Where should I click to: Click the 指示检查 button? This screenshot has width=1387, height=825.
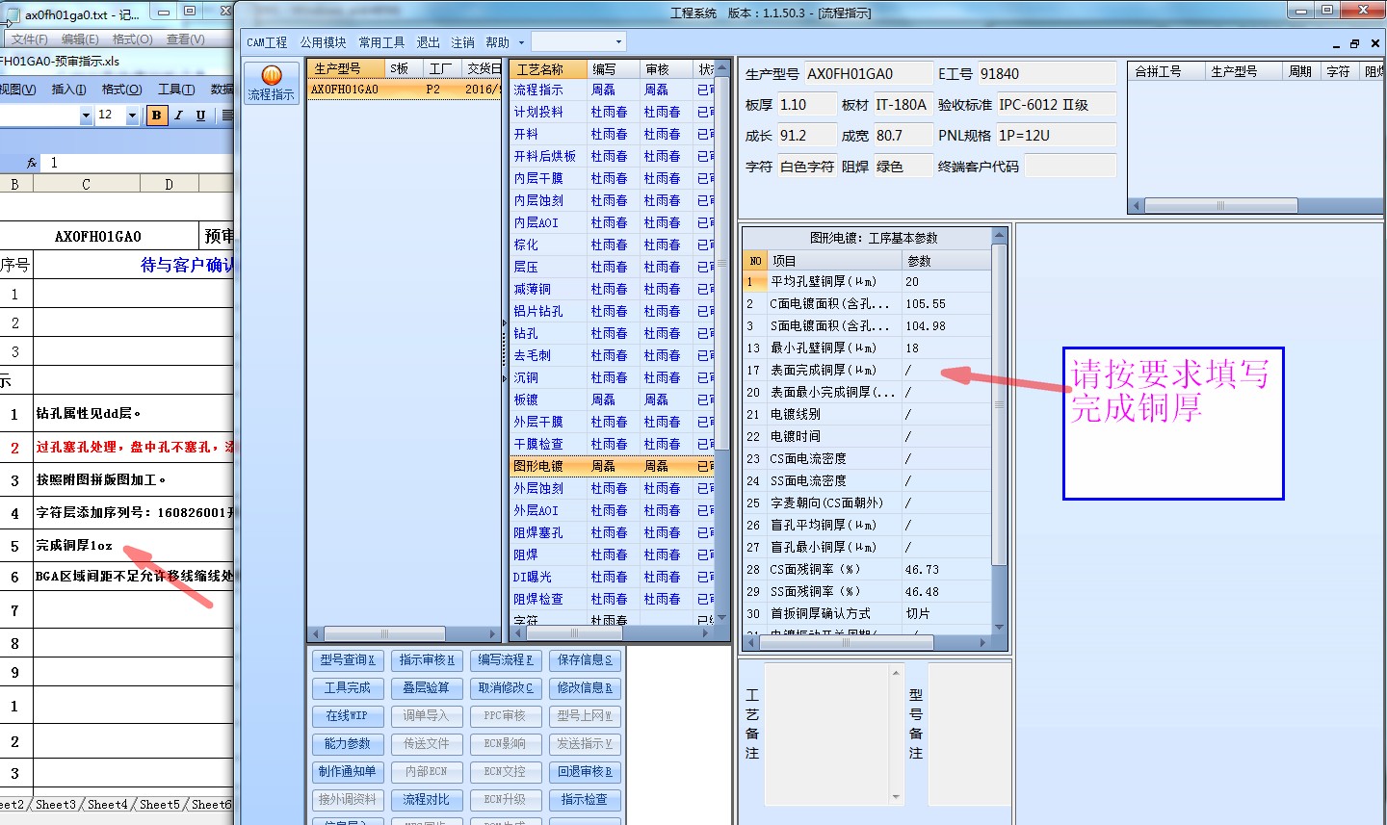click(585, 800)
